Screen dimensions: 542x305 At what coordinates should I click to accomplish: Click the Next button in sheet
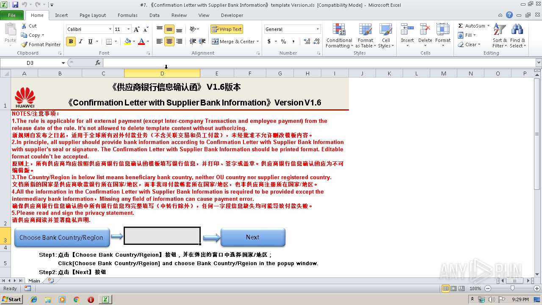(253, 237)
